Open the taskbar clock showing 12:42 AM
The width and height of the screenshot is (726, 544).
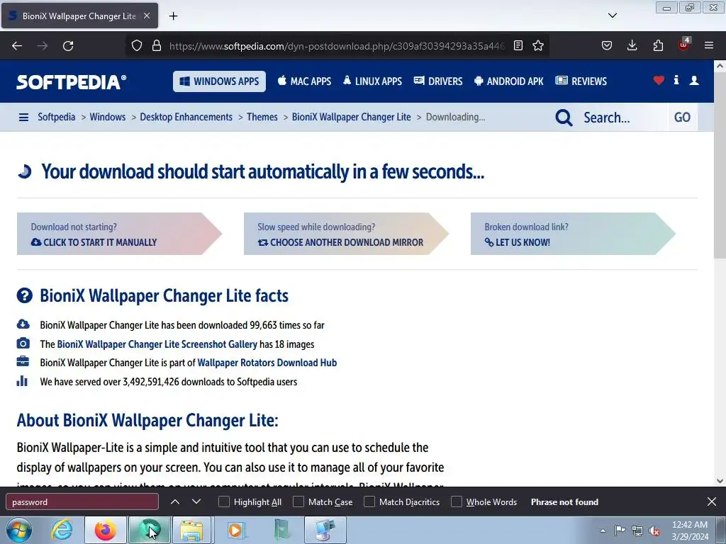point(690,531)
